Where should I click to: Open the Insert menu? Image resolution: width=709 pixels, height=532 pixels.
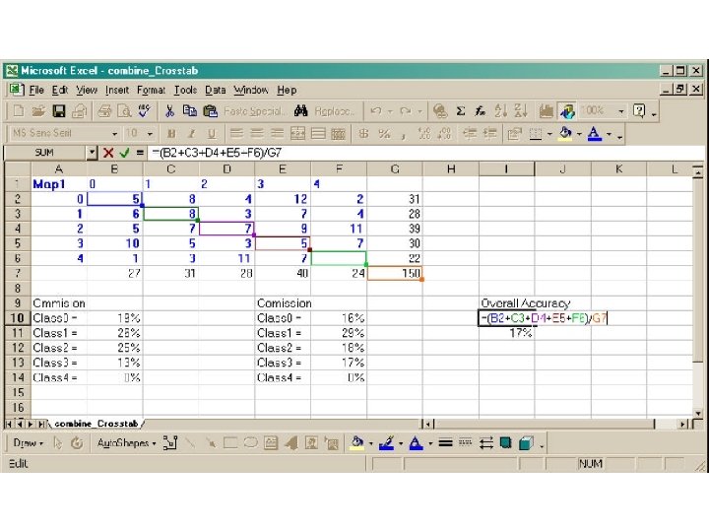pyautogui.click(x=117, y=90)
